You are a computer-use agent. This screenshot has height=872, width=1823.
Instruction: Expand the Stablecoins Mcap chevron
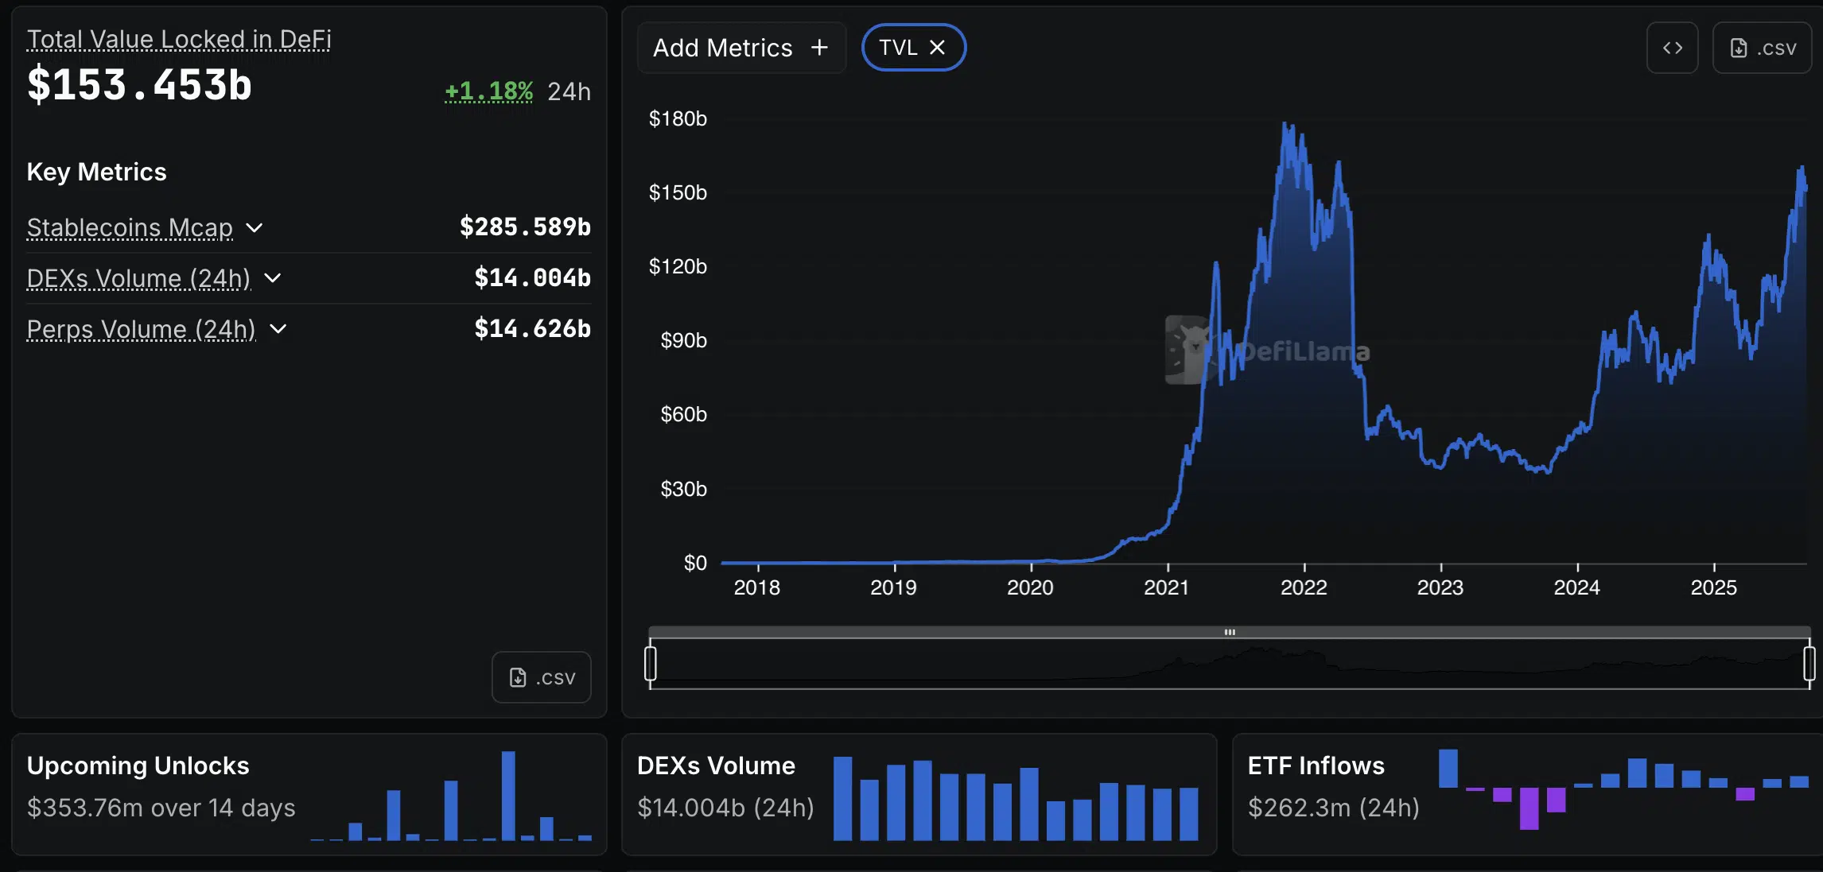(x=254, y=228)
